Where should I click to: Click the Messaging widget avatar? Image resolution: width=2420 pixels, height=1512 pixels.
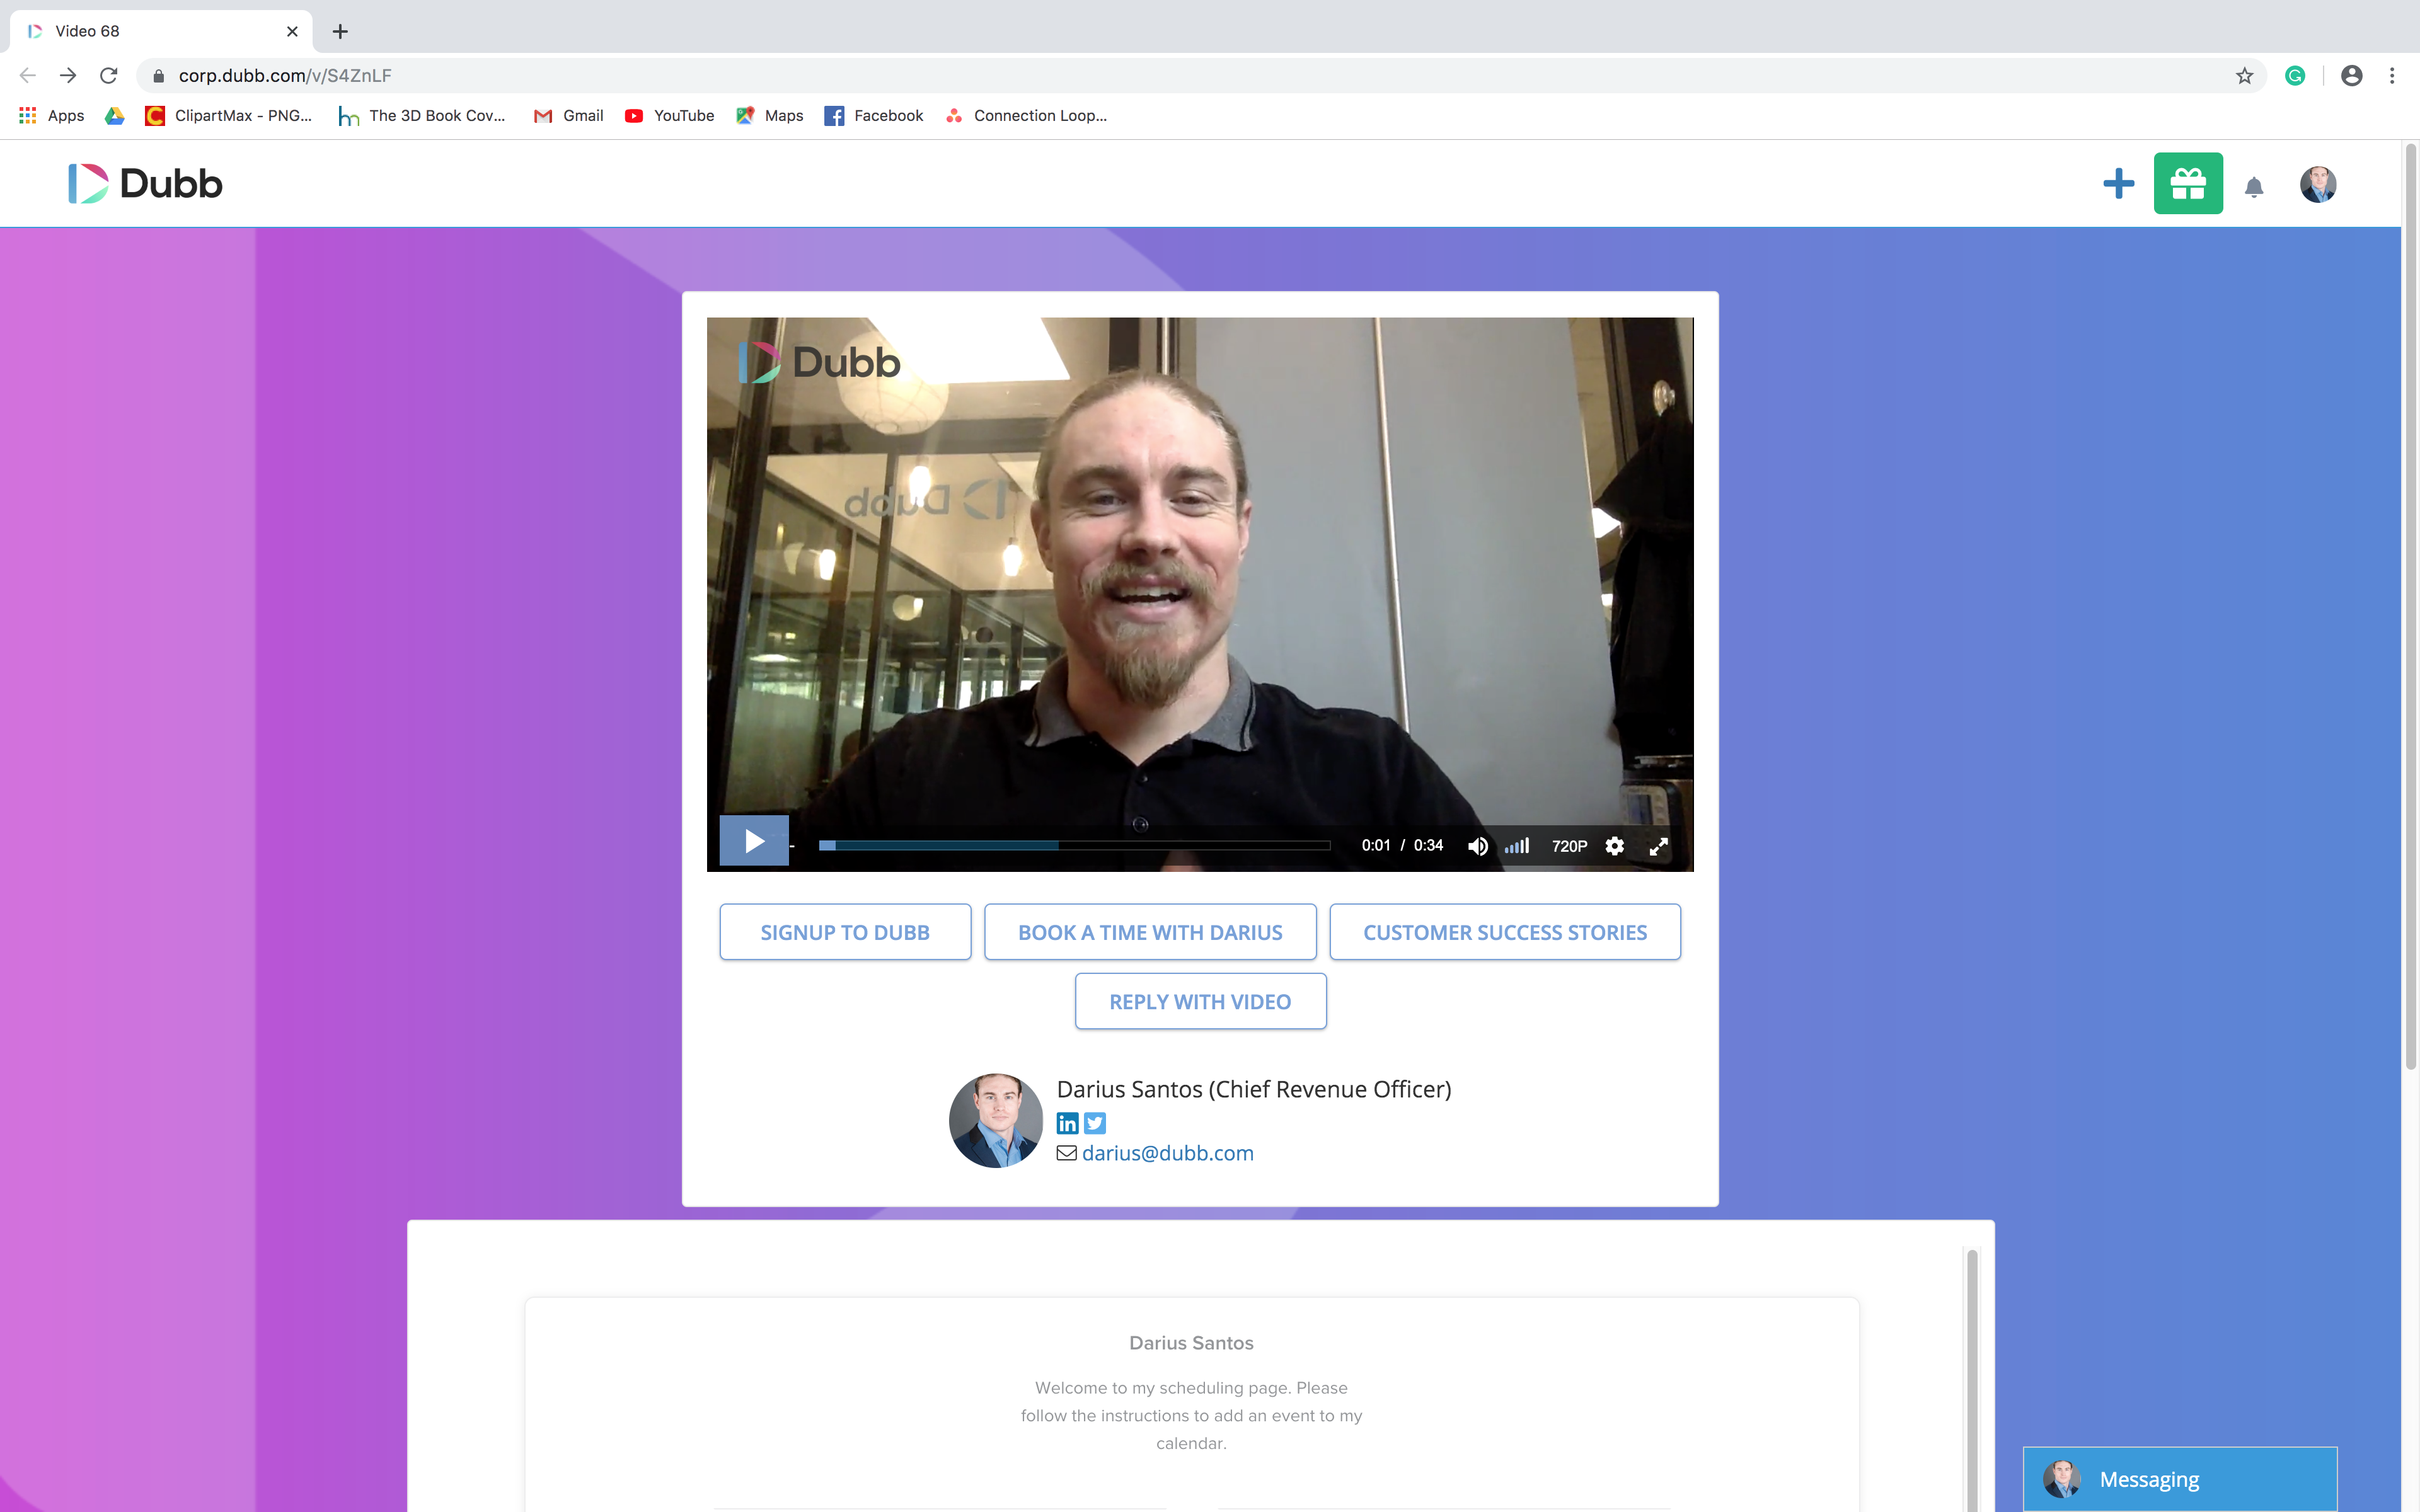tap(2061, 1479)
